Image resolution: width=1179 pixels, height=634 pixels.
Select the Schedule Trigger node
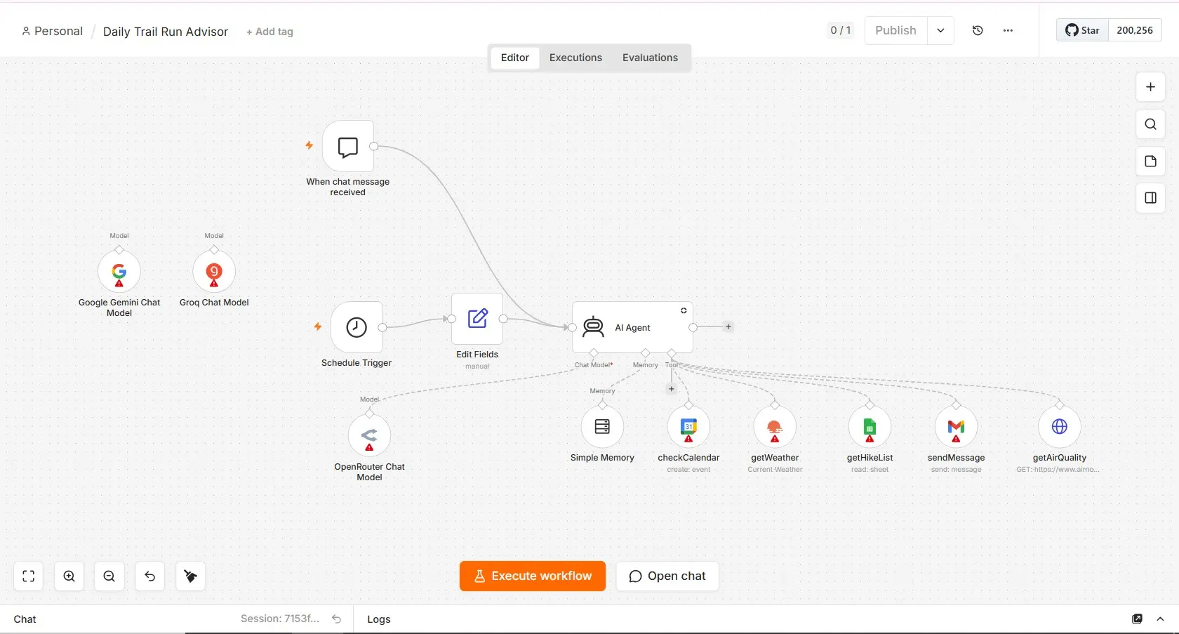click(357, 327)
